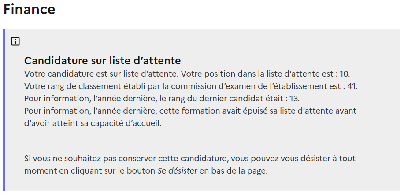Click the italic 'Se désister' text
Image resolution: width=404 pixels, height=196 pixels.
pos(177,170)
